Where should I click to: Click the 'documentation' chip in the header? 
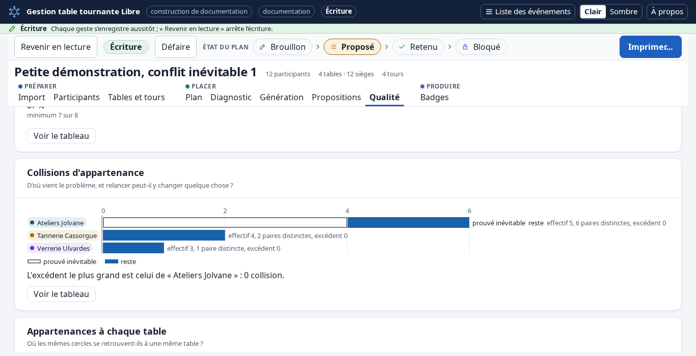point(286,11)
